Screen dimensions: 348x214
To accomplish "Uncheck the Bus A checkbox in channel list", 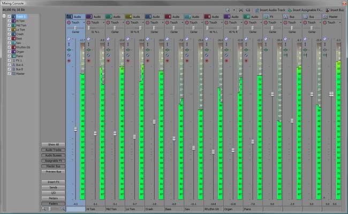I will (x=9, y=65).
